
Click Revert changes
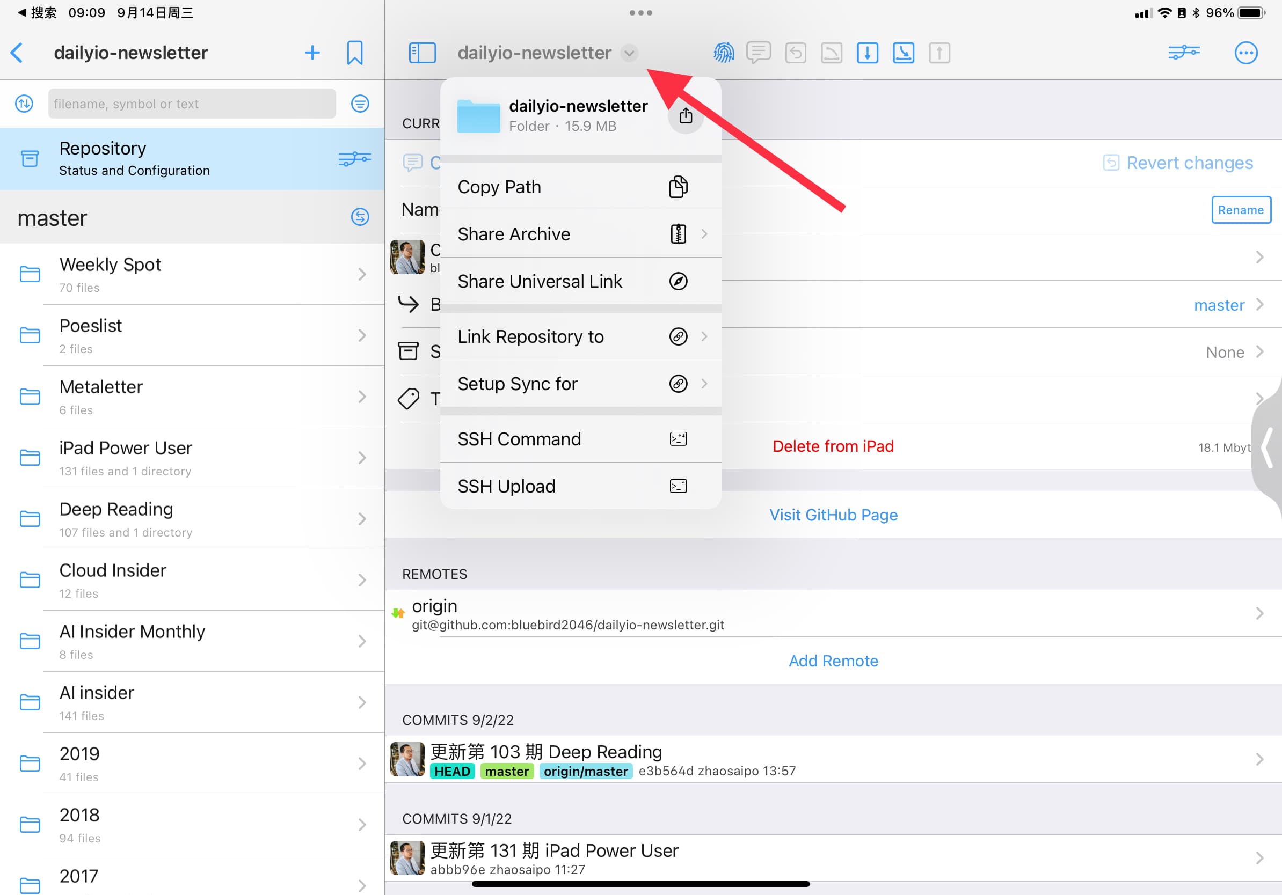point(1179,163)
